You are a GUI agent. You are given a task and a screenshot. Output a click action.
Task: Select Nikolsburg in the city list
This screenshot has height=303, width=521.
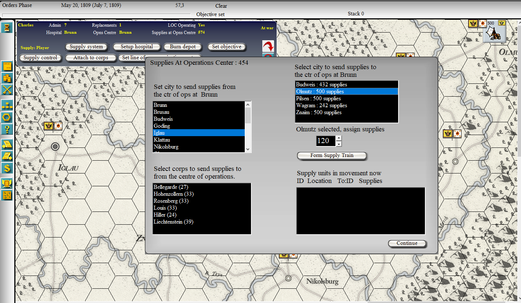point(199,147)
